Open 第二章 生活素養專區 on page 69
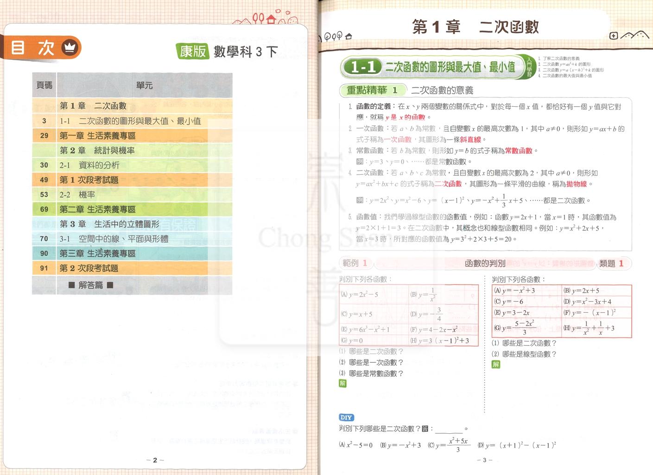This screenshot has width=653, height=475. point(132,209)
